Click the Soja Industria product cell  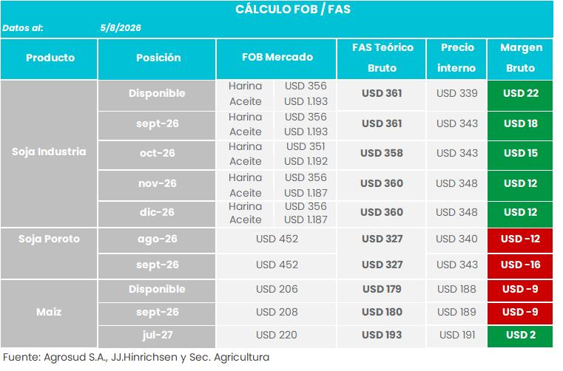49,154
